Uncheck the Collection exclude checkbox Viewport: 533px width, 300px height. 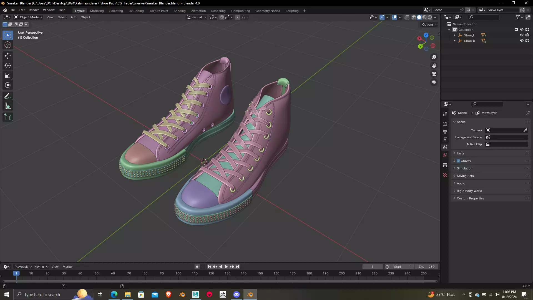[x=516, y=29]
